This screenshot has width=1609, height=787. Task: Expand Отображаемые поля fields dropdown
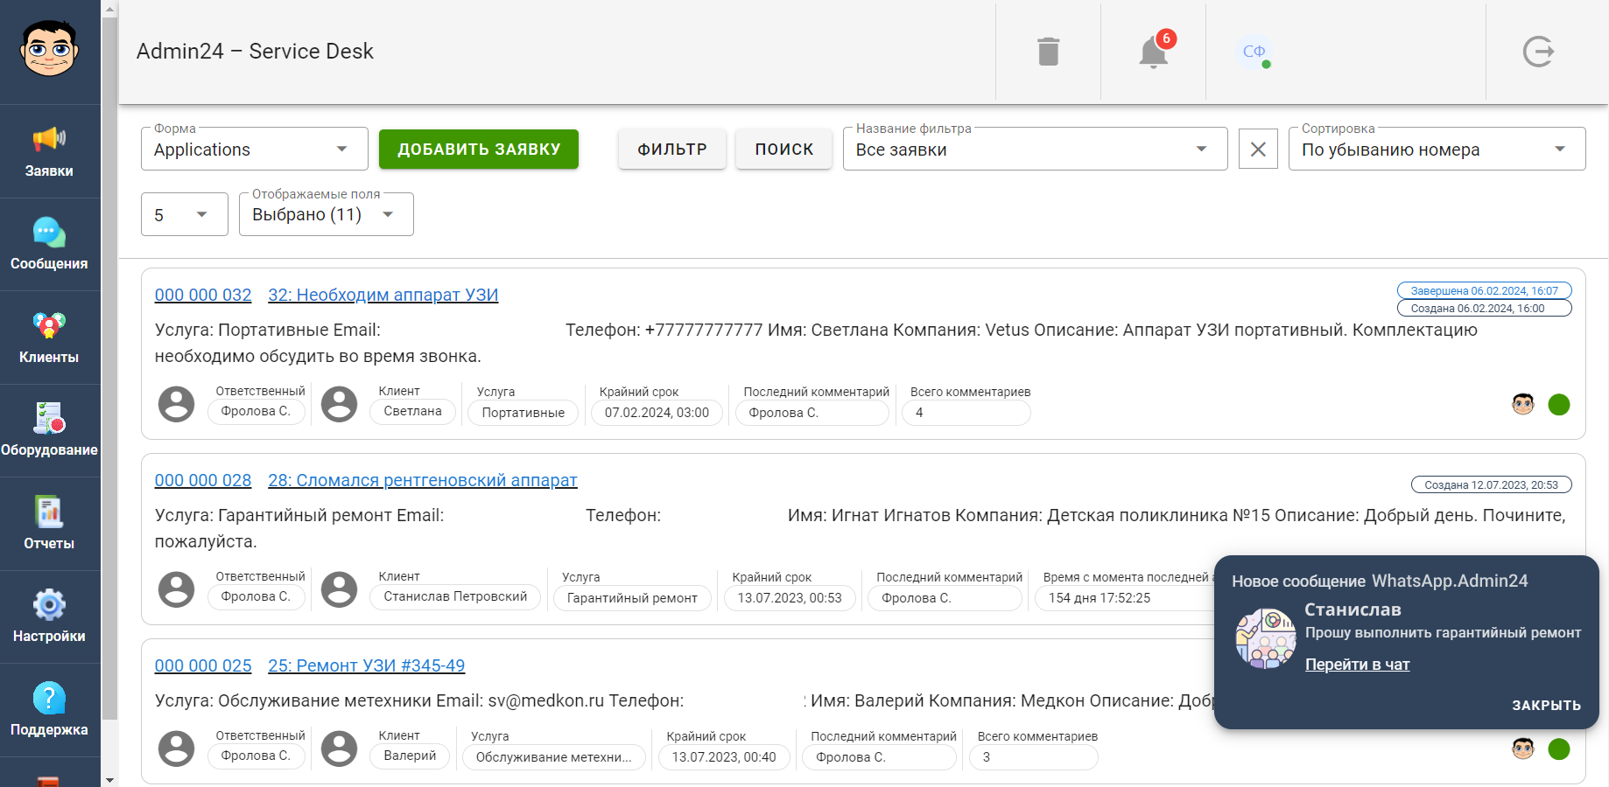click(x=326, y=215)
